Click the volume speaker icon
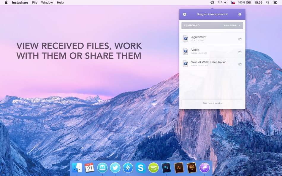This screenshot has width=282, height=176. click(x=226, y=2)
